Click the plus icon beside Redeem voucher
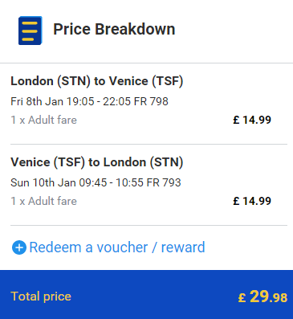This screenshot has width=293, height=319. tap(19, 247)
